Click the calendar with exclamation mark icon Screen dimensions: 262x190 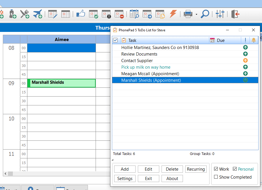click(106, 14)
